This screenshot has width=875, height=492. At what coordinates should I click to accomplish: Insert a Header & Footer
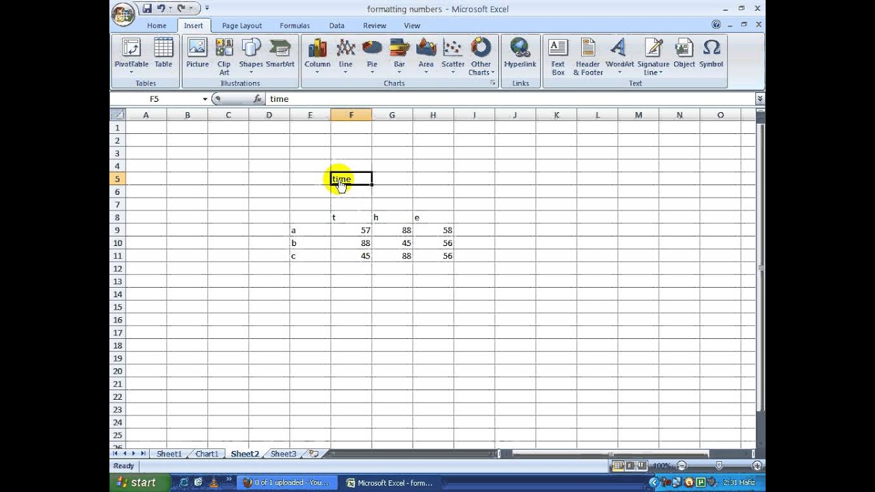(x=588, y=56)
